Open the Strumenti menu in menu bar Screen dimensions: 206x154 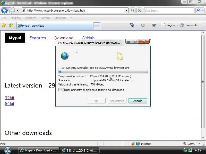(x=60, y=18)
